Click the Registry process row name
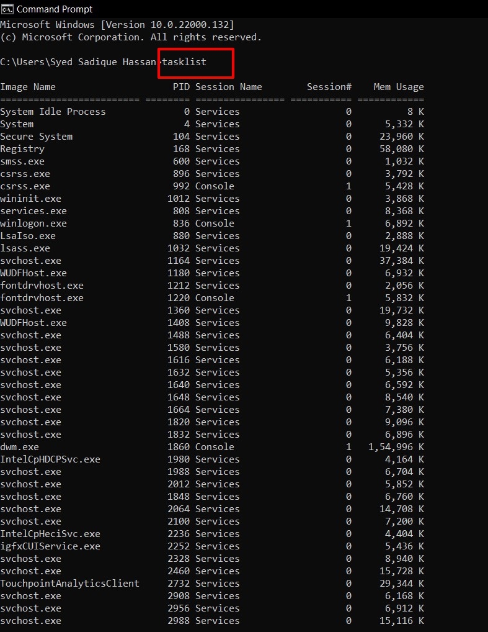 click(x=22, y=149)
